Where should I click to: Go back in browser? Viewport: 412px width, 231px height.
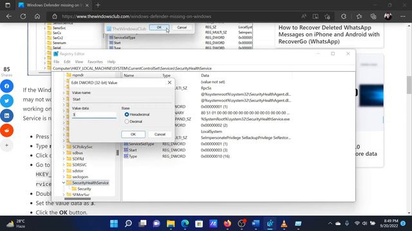[9, 17]
